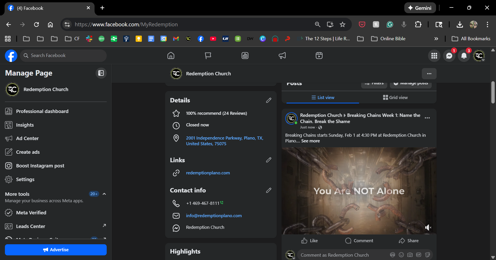Edit the Contact info with pencil icon
Screen dimensions: 496x260
(269, 190)
